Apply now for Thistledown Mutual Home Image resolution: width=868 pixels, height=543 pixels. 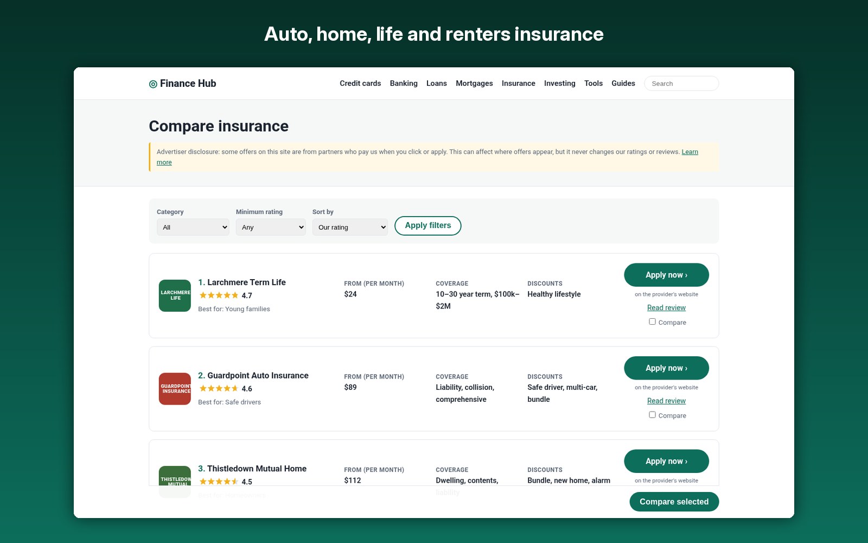pos(666,461)
